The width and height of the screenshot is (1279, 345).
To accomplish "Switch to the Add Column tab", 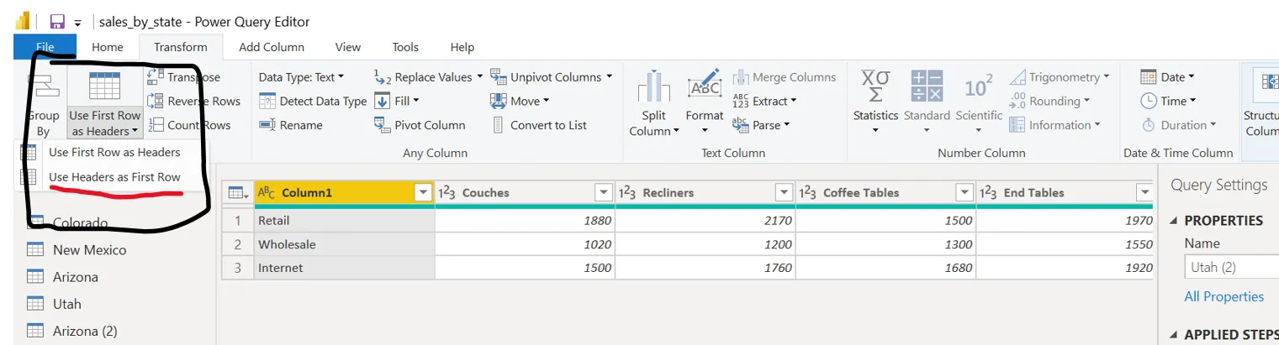I will 271,47.
